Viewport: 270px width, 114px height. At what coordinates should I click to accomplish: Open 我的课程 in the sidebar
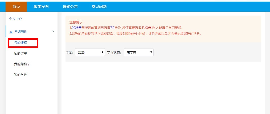21,43
